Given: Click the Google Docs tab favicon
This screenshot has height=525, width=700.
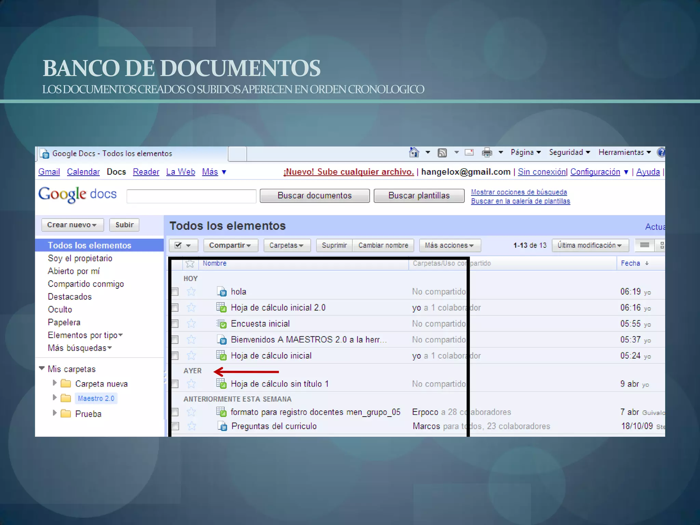Looking at the screenshot, I should (45, 154).
